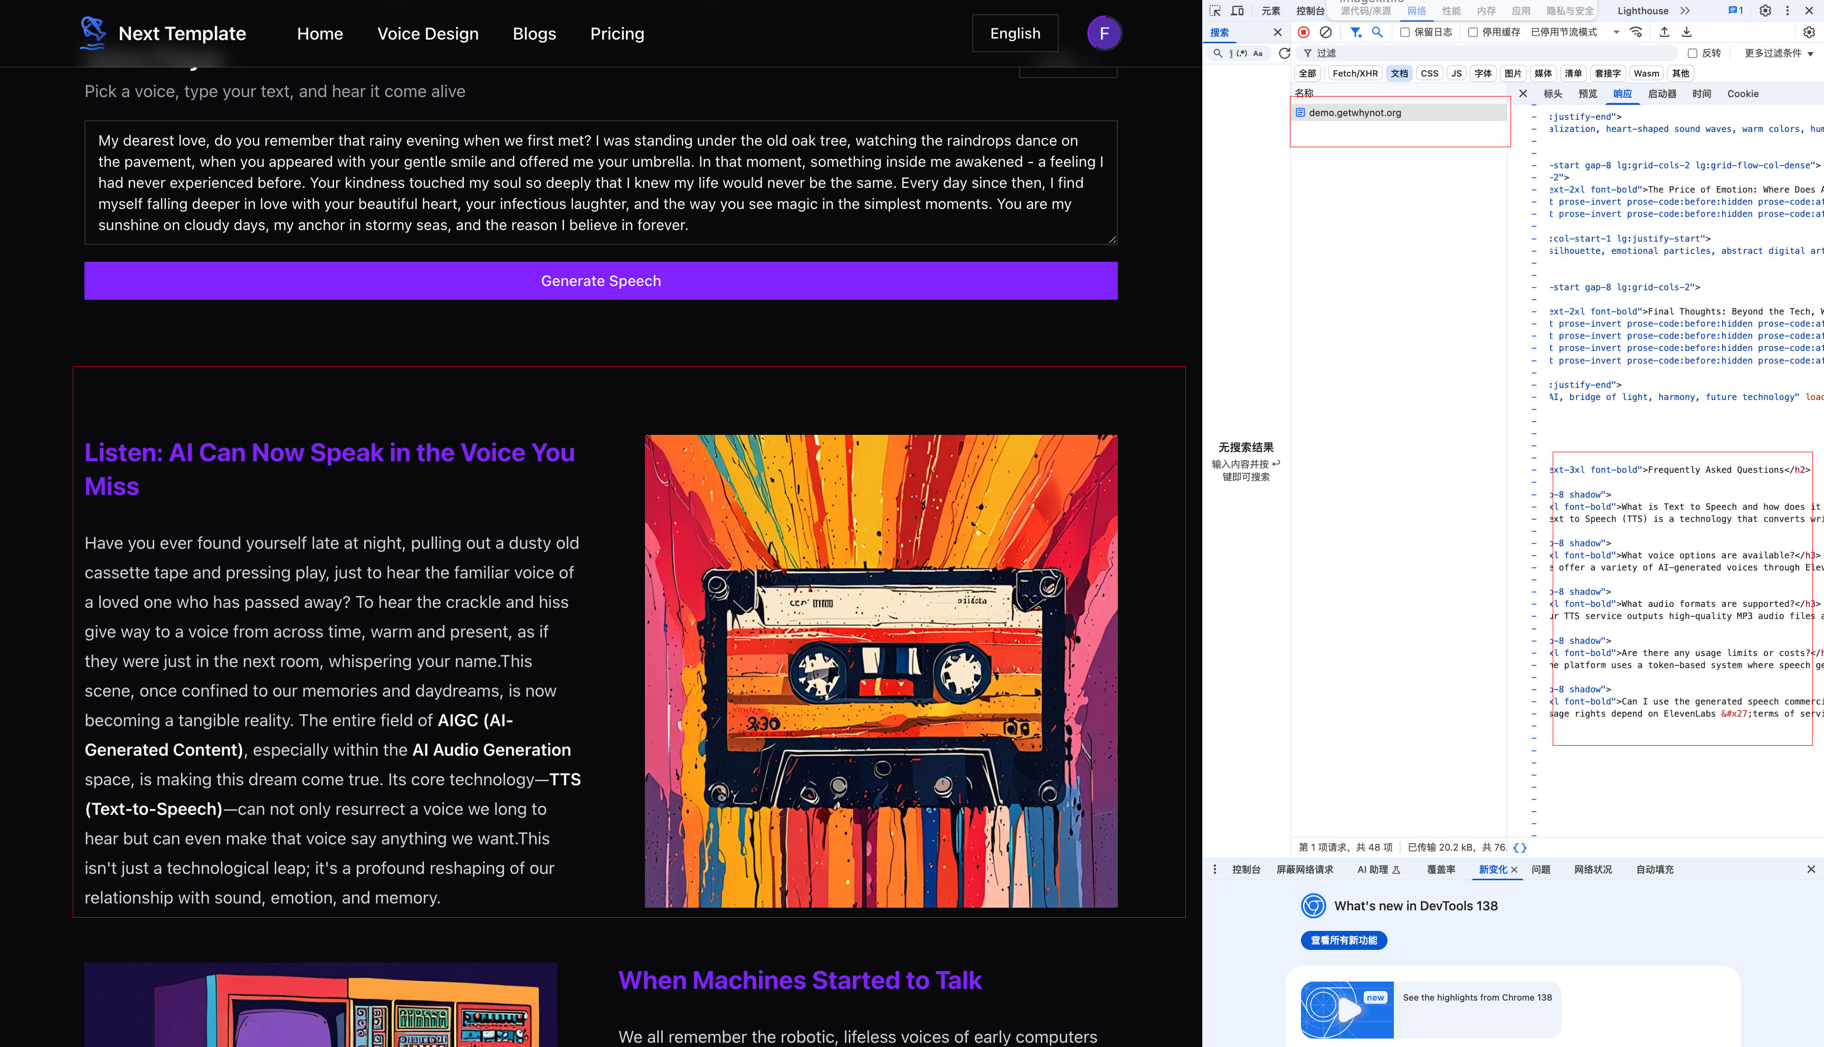The image size is (1824, 1047).
Task: Clear the network log
Action: click(1326, 32)
